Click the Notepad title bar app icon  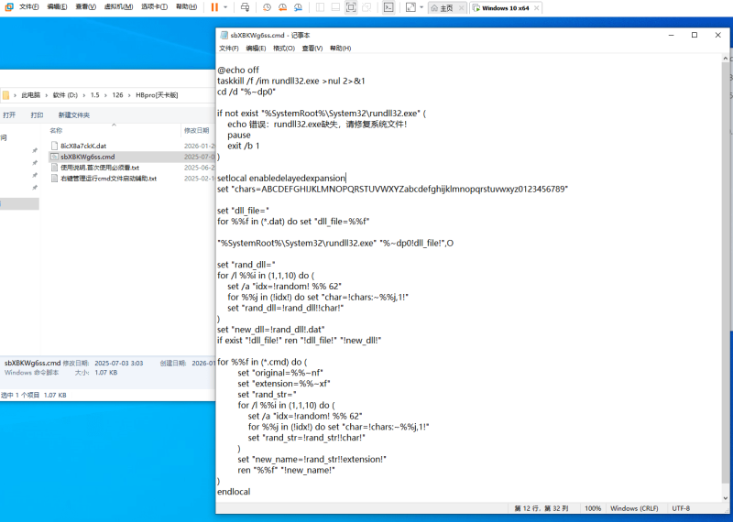(223, 35)
